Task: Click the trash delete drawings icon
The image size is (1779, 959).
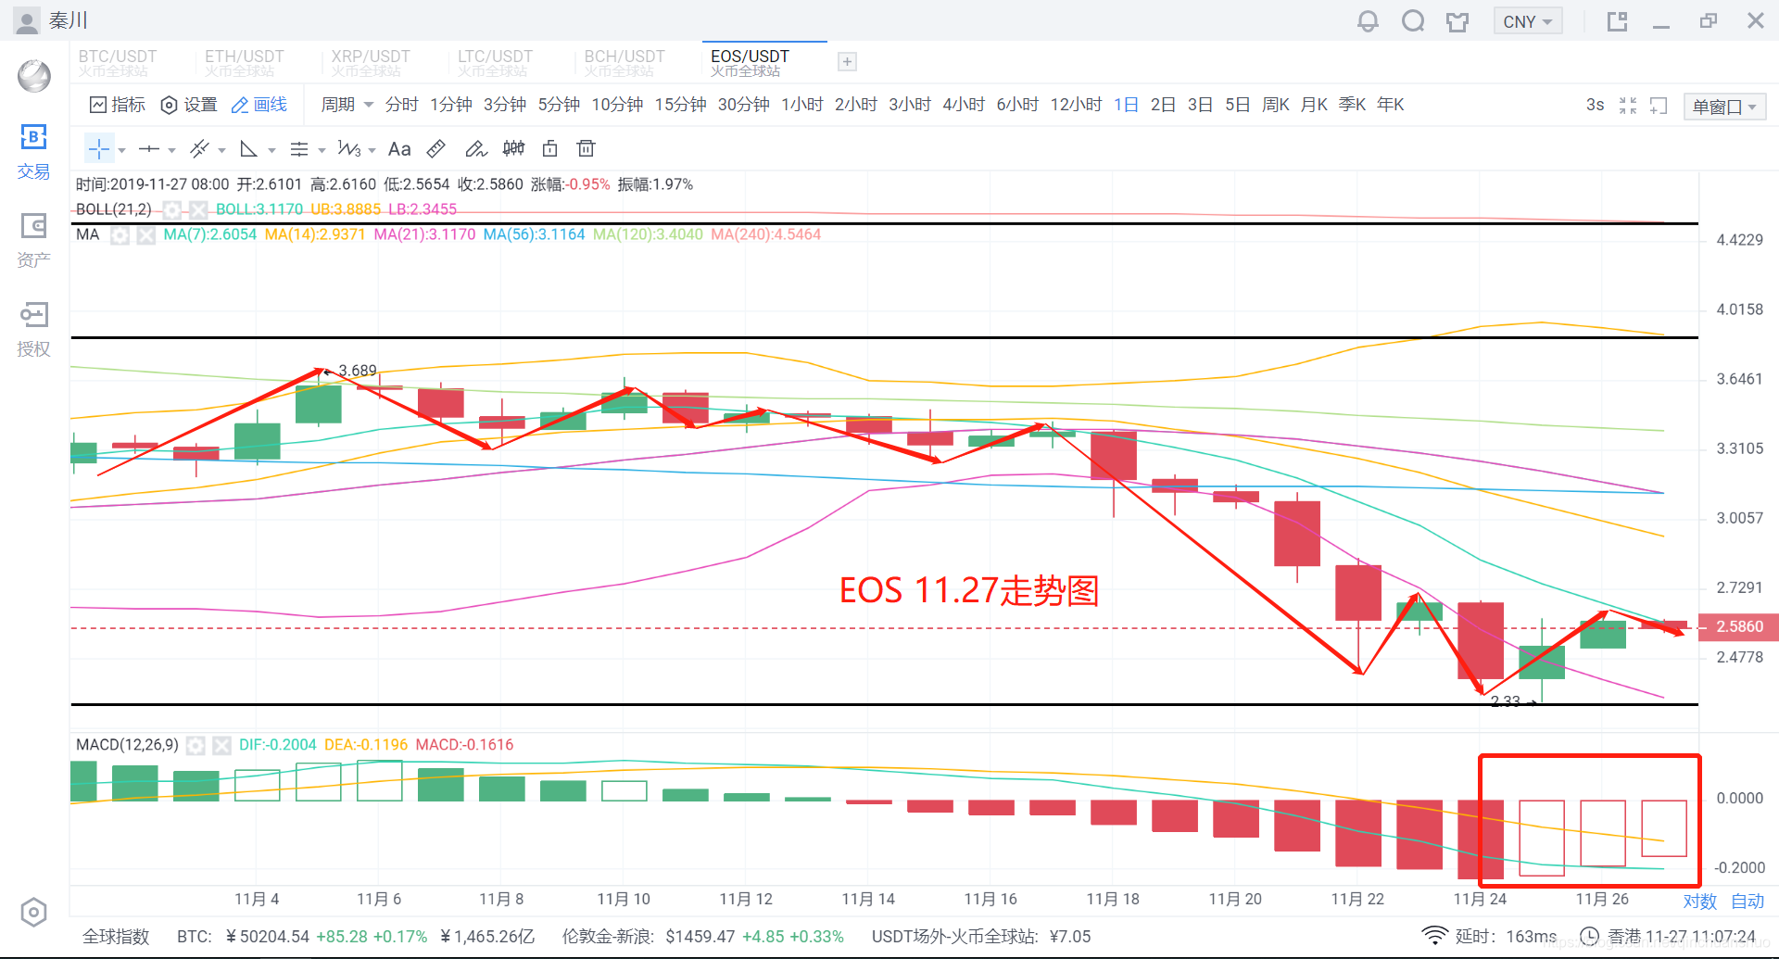Action: (x=586, y=148)
